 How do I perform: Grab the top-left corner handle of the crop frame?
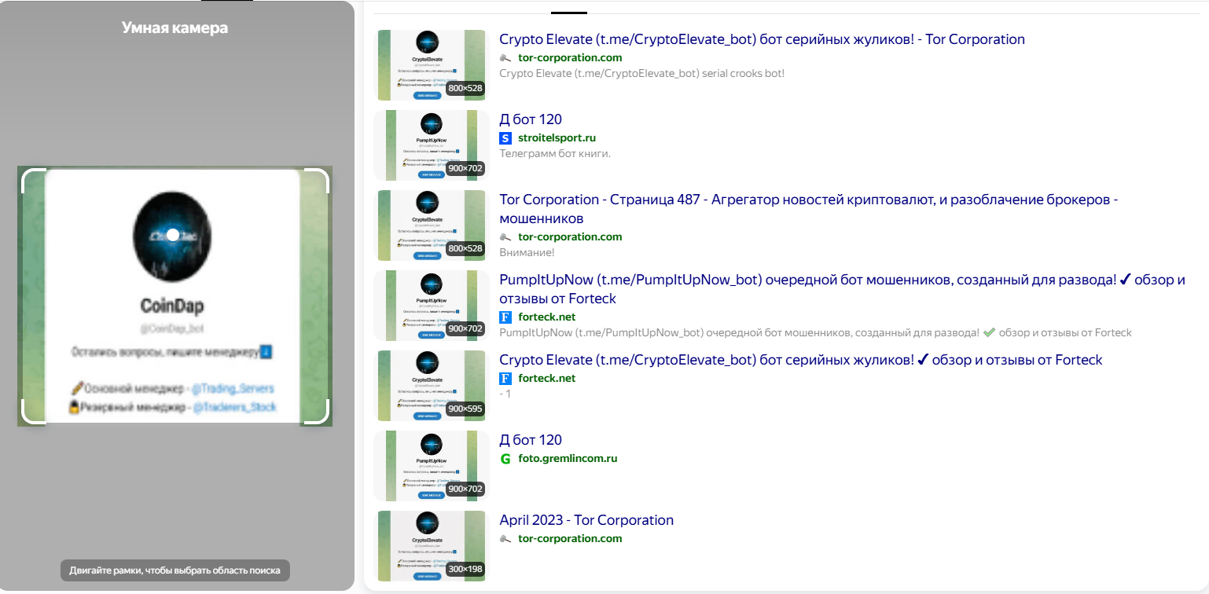click(33, 180)
